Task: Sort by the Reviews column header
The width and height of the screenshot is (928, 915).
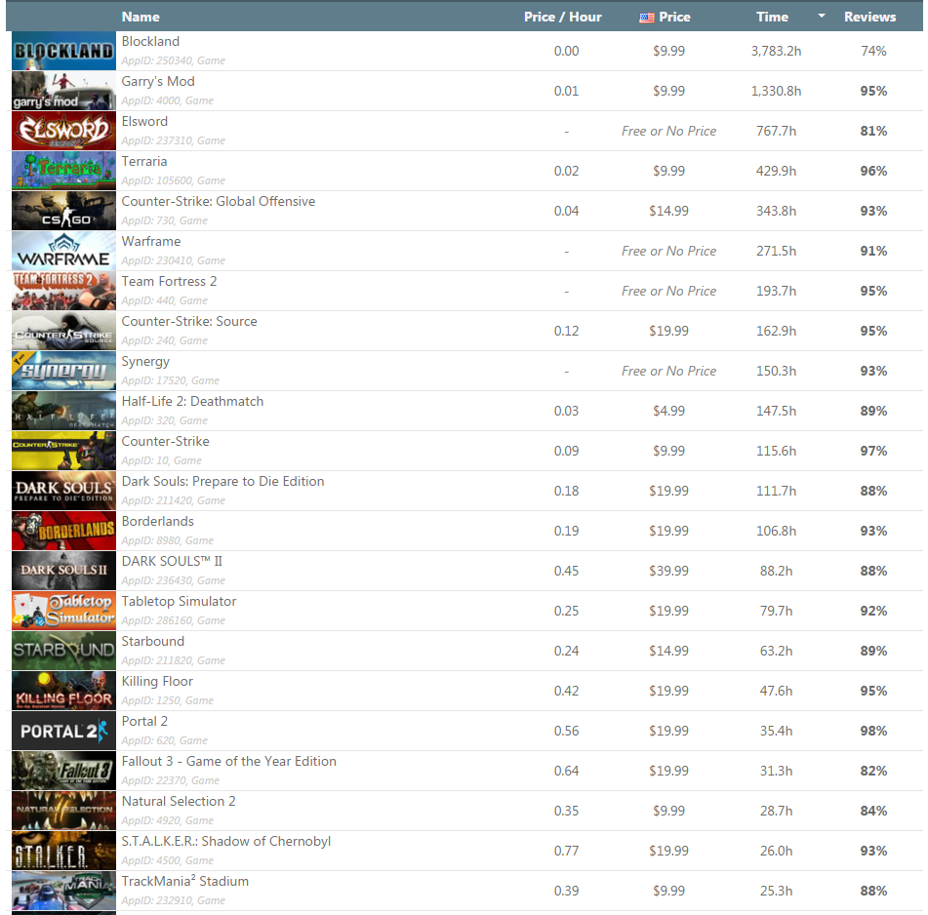Action: click(870, 17)
